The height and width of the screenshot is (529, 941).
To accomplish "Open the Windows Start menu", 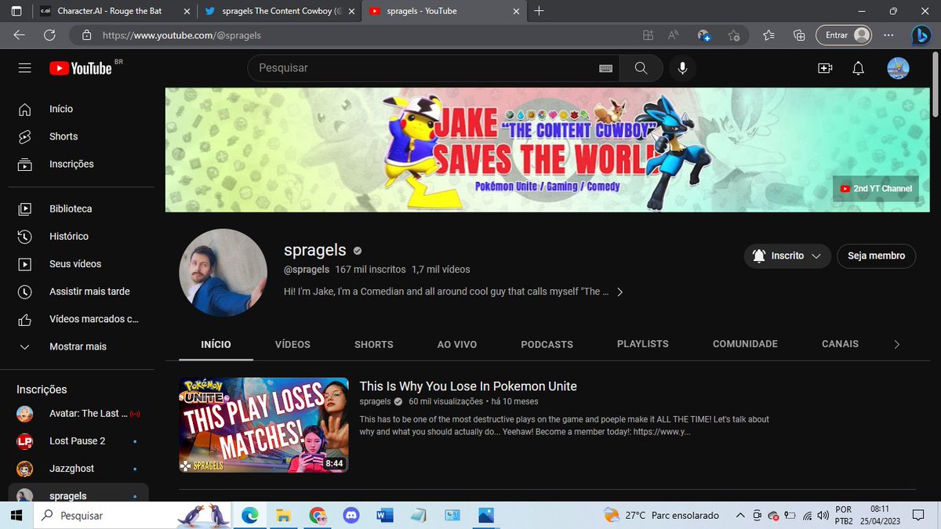I will coord(17,515).
